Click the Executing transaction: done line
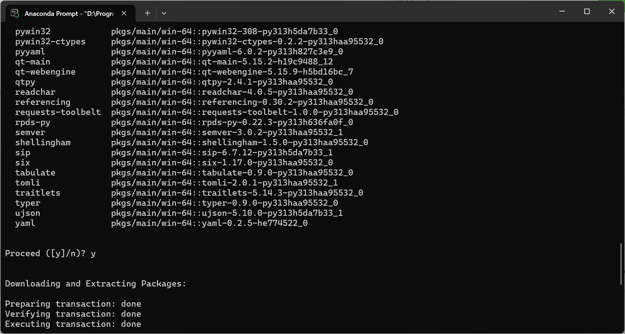 [73, 324]
